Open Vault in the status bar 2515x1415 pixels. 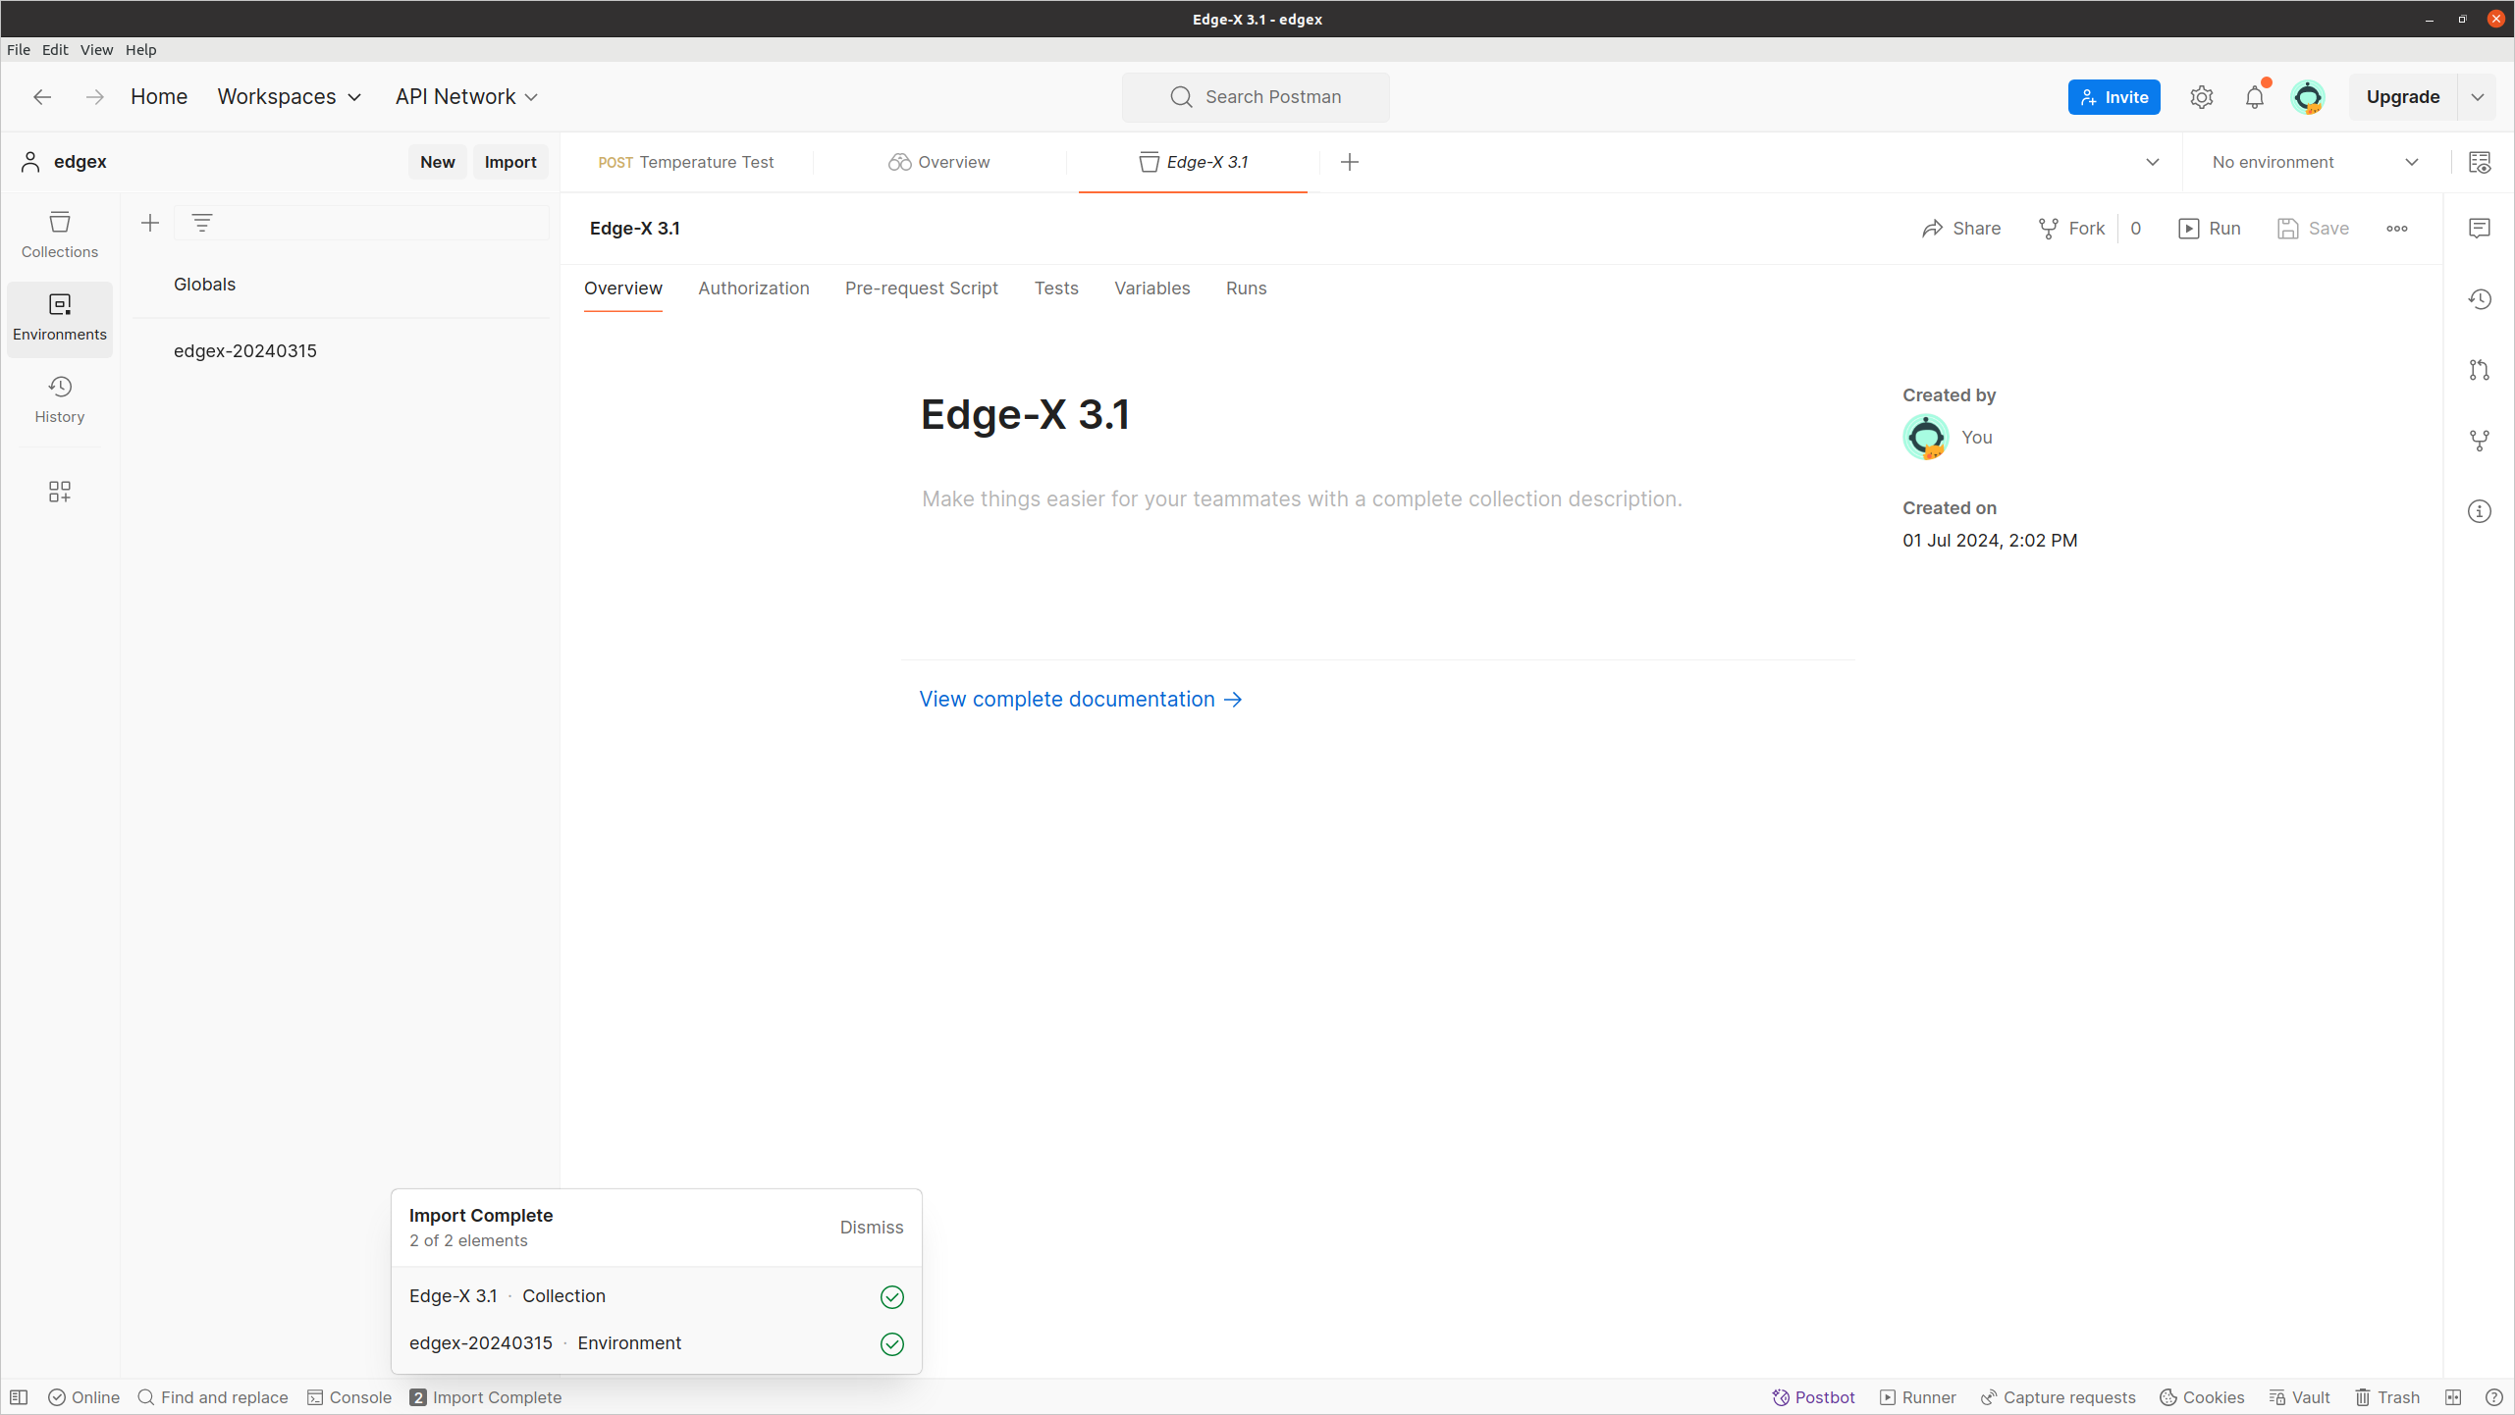coord(2299,1397)
